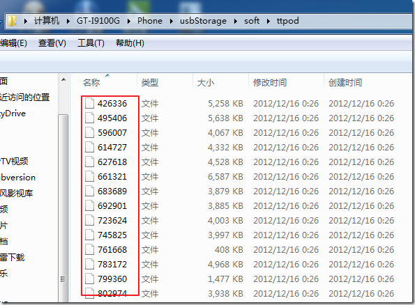Screen dimensions: 415x305
Task: Expand the arrow after 计算机 breadcrumb
Action: point(68,21)
